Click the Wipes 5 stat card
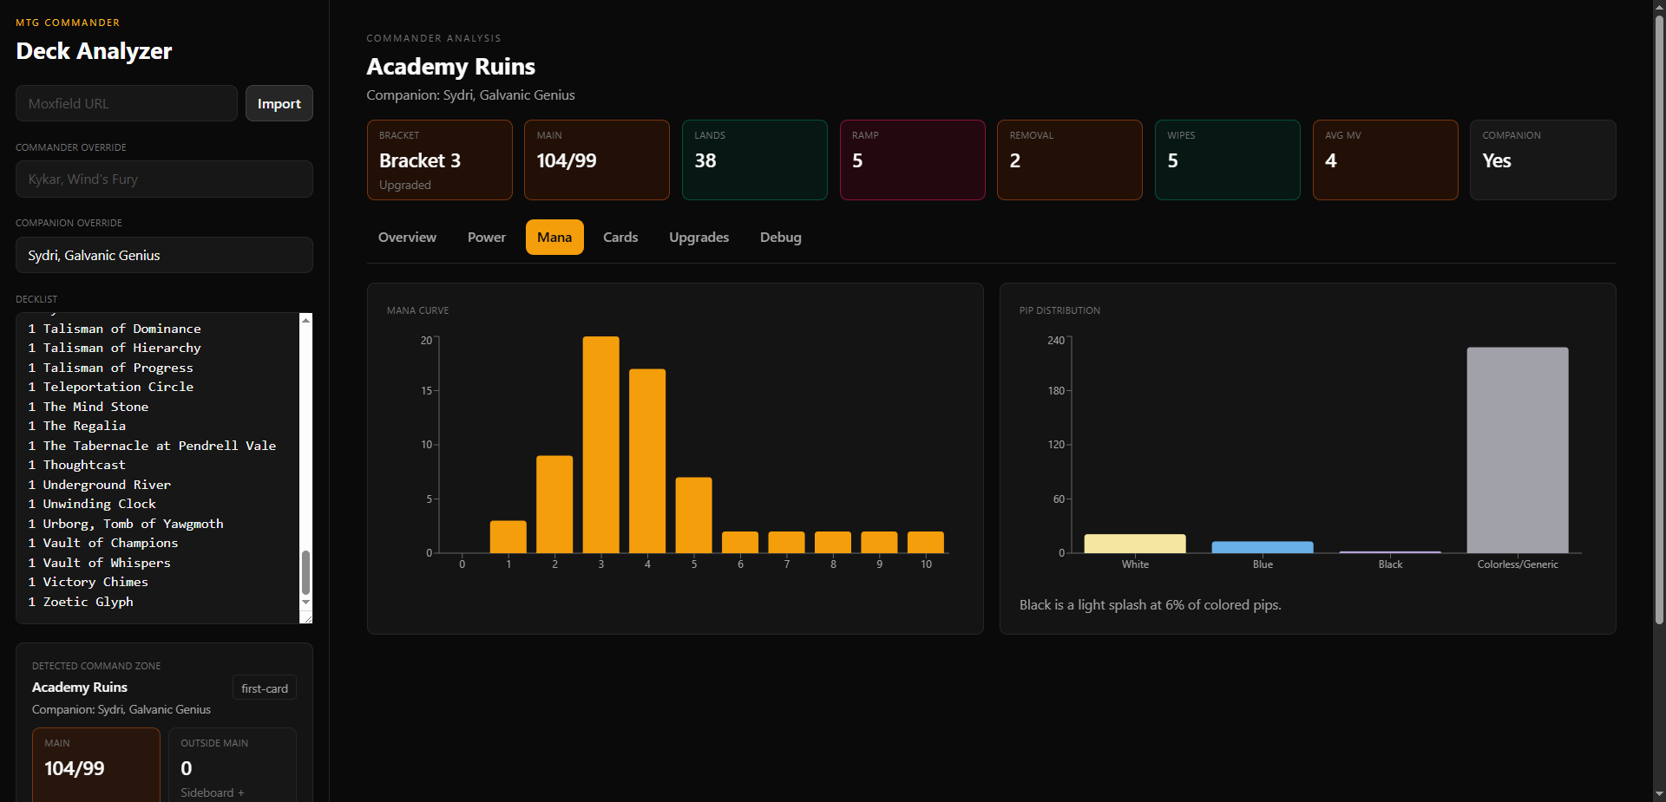This screenshot has height=802, width=1666. 1228,160
